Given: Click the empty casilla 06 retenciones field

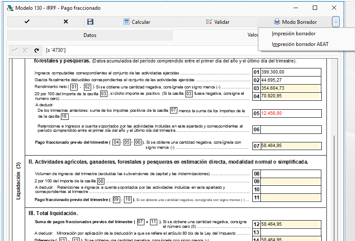Looking at the screenshot, I should click(291, 130).
